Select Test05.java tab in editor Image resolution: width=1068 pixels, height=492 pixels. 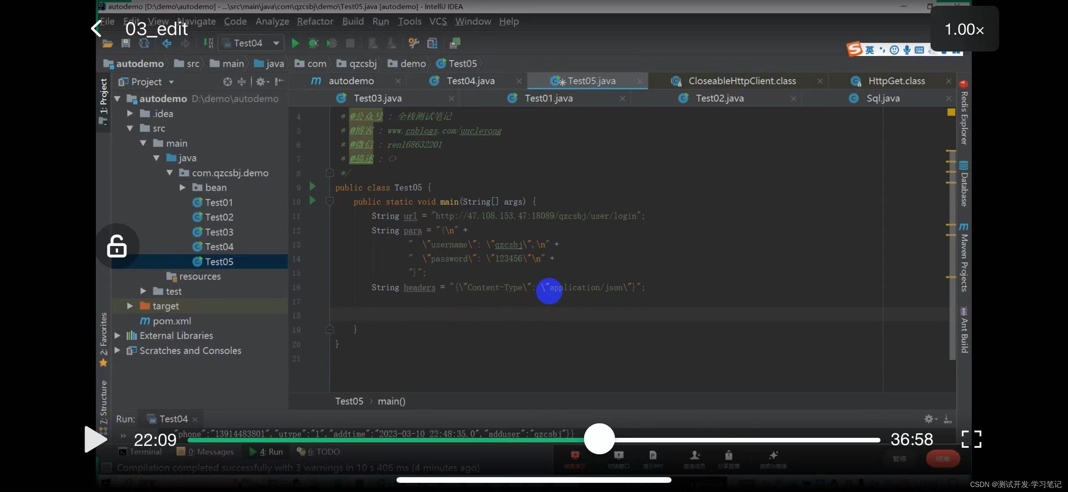[591, 81]
